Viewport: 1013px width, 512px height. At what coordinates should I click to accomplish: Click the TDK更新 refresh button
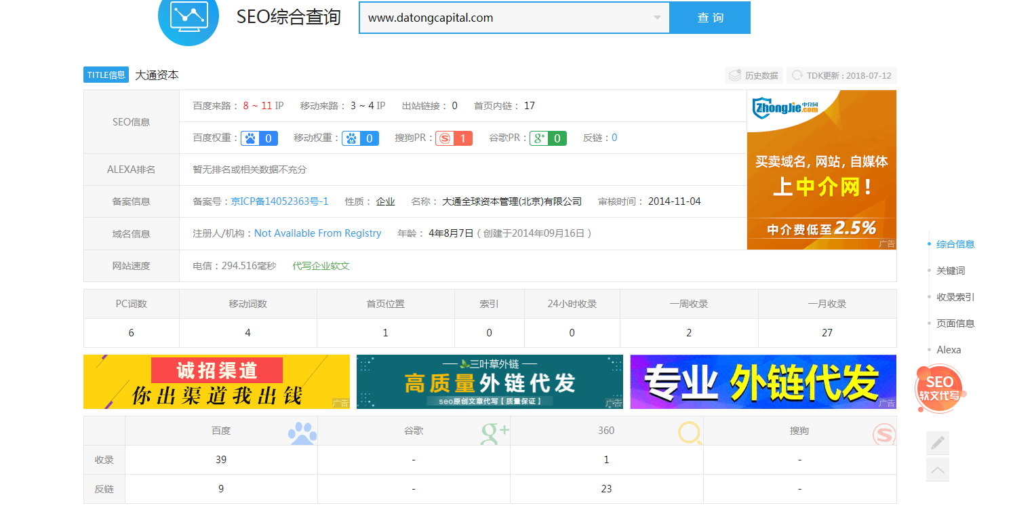tap(841, 75)
